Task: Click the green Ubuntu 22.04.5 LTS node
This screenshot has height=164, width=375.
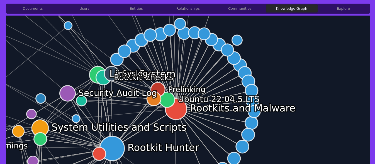Action: coord(167,100)
